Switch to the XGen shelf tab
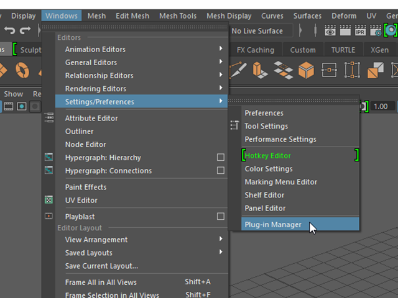The image size is (398, 298). pos(380,50)
